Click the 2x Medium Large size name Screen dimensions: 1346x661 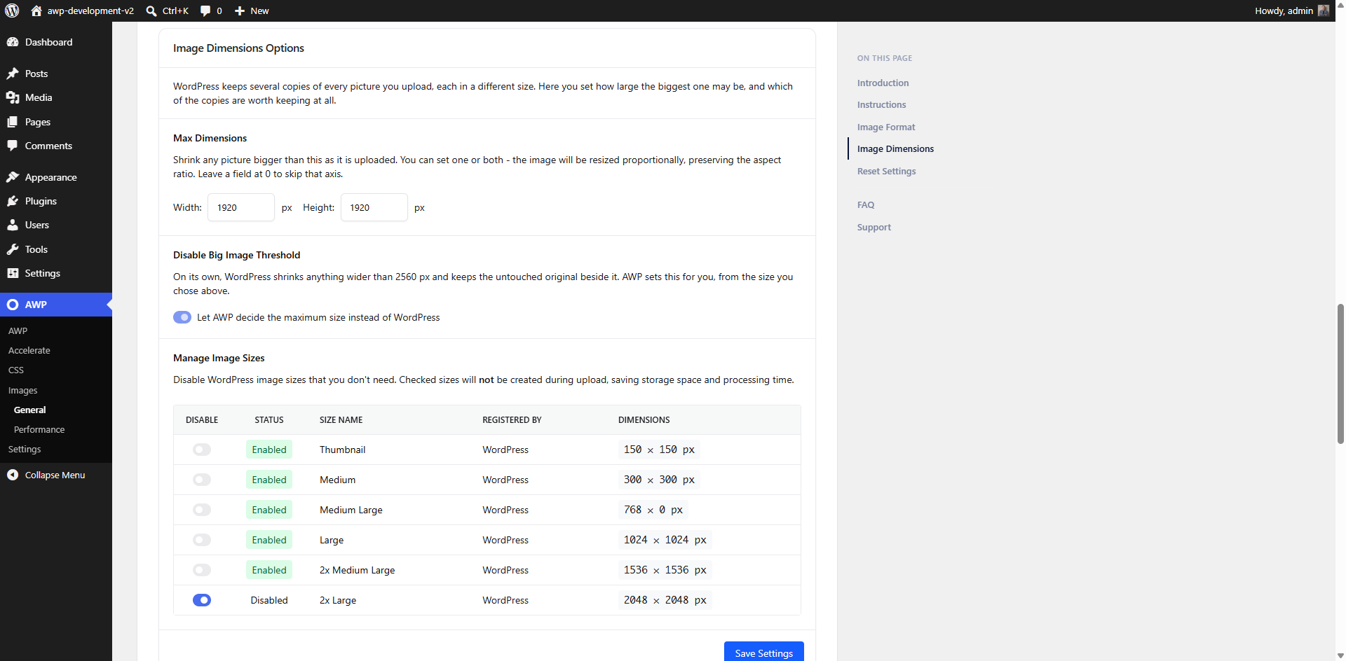357,570
